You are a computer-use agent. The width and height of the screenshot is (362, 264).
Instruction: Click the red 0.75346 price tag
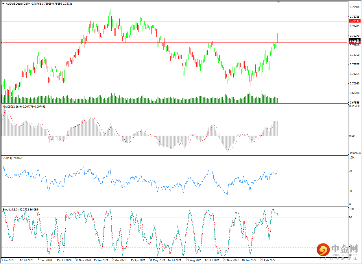[354, 43]
